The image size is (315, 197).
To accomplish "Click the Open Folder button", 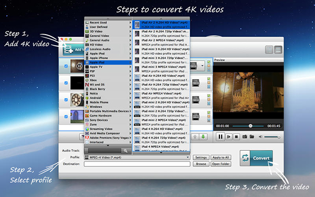I will [x=220, y=164].
